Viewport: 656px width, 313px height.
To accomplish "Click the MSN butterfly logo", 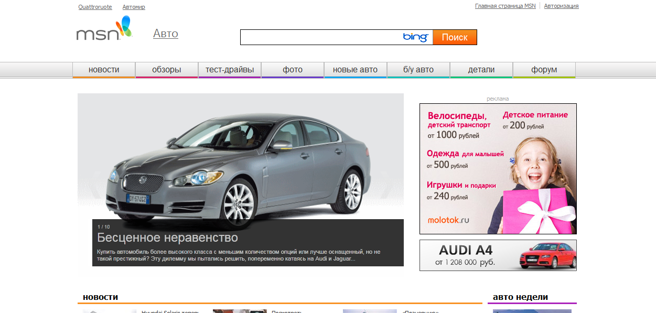I will (104, 29).
